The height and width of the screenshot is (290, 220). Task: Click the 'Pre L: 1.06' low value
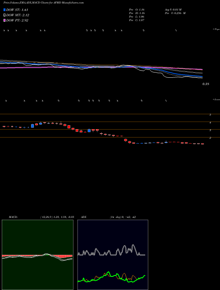click(x=137, y=17)
